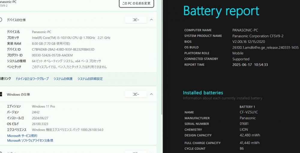This screenshot has width=300, height=153.
Task: Collapse the Windows の仕様 section chevron
Action: tap(151, 94)
